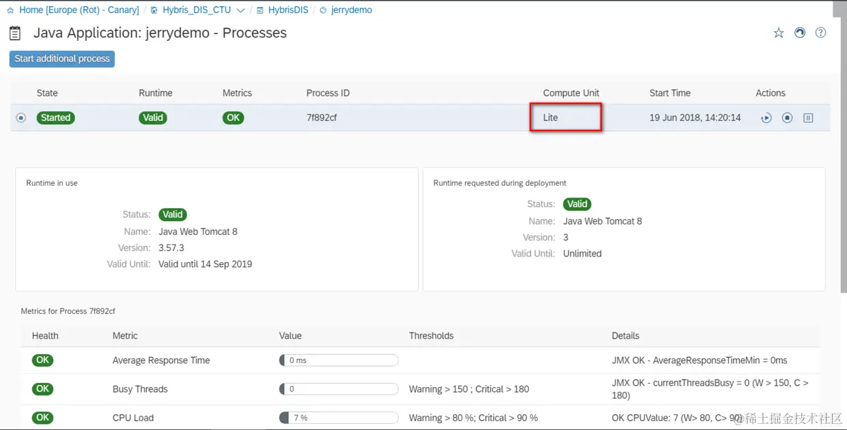Click the Details column header
Screen dimensions: 847x430
(x=626, y=336)
